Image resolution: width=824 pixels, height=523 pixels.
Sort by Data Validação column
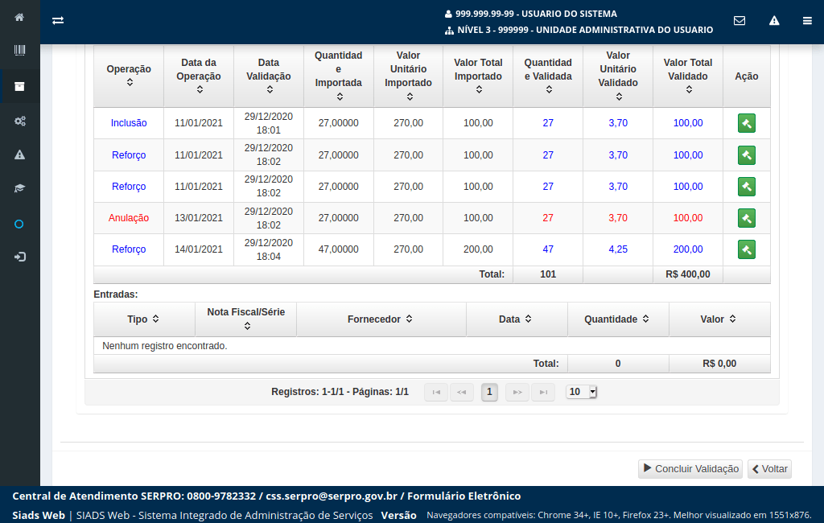coord(270,90)
